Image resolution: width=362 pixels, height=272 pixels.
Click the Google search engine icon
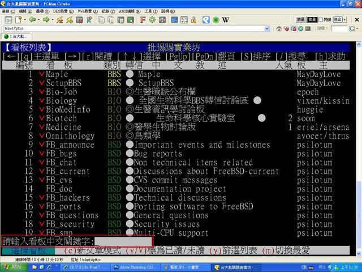(352, 29)
